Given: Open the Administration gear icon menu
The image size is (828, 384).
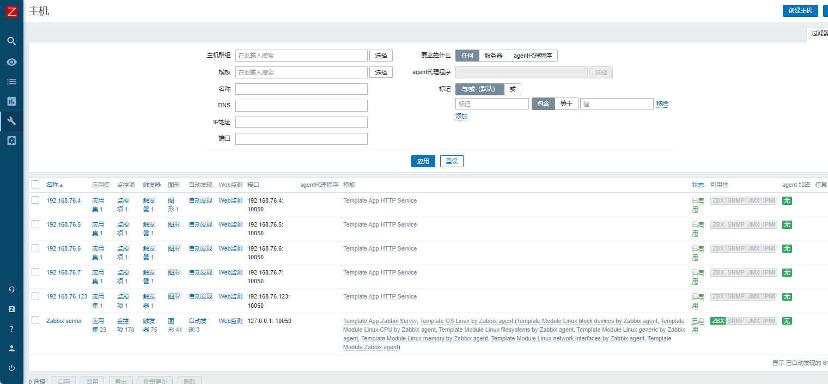Looking at the screenshot, I should (x=11, y=141).
